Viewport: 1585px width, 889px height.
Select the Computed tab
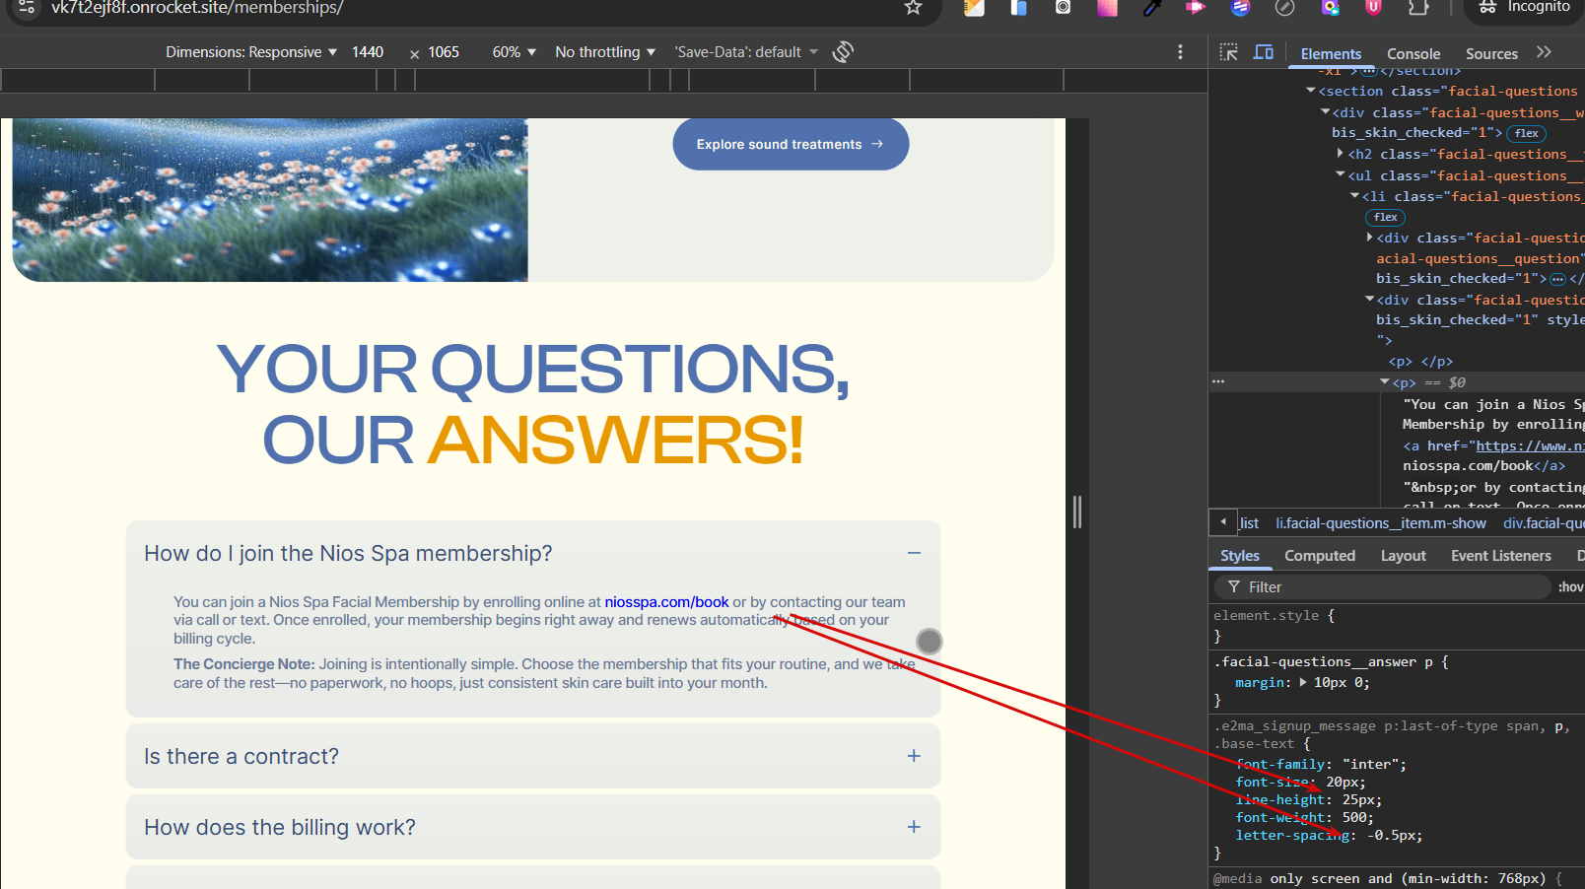1320,556
